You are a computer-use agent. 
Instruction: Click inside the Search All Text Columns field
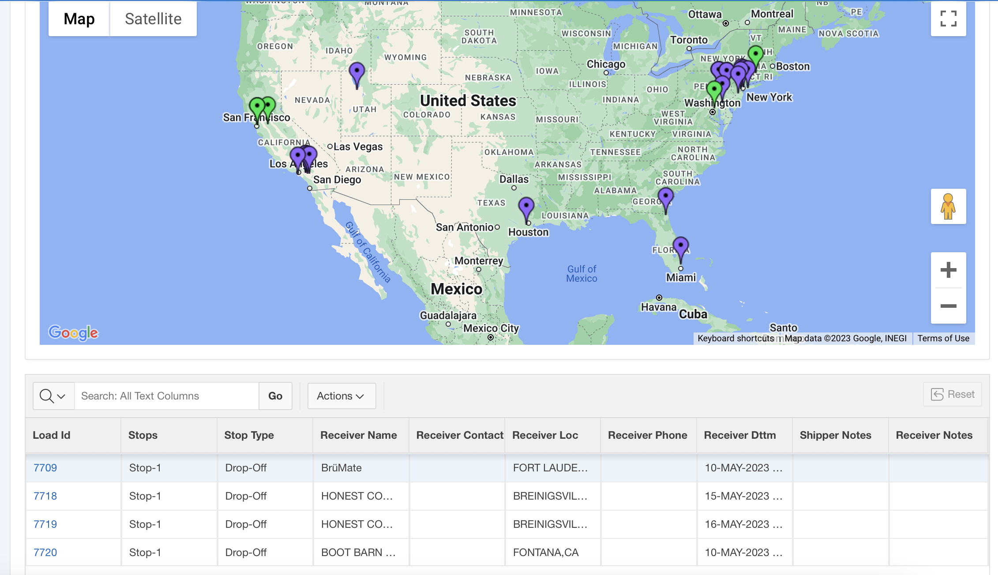coord(167,396)
